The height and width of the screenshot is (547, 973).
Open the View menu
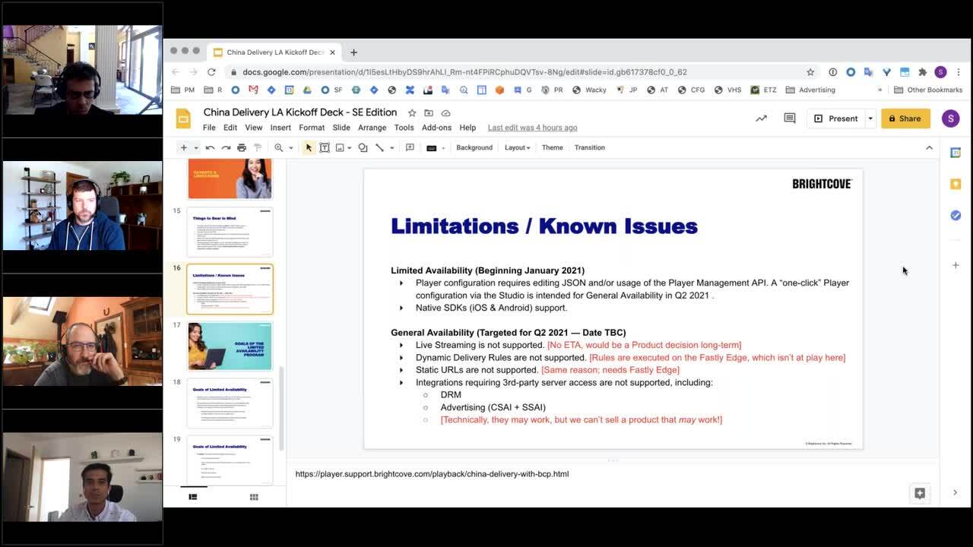pos(254,128)
